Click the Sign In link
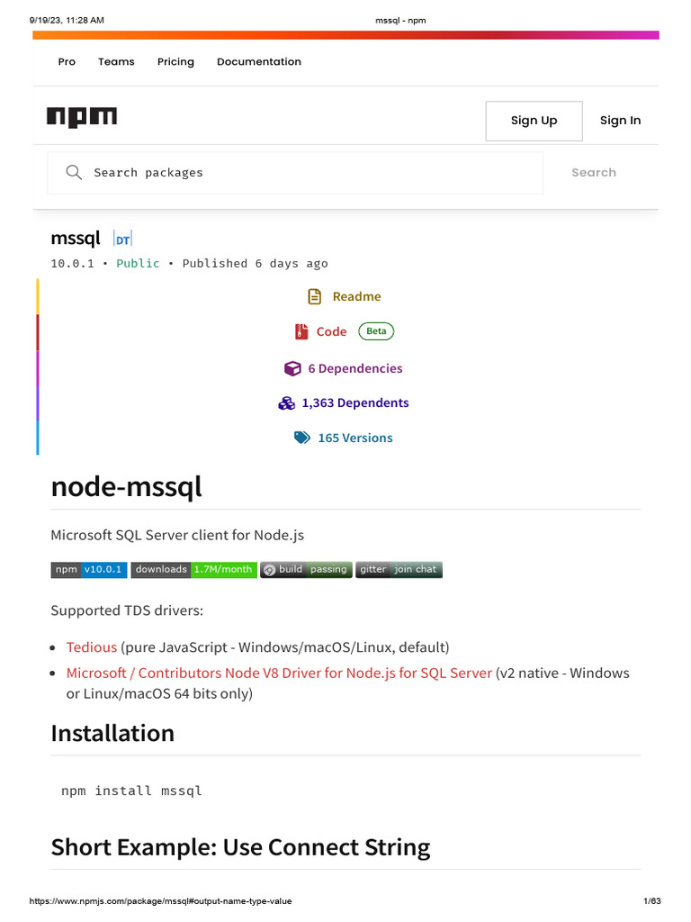 coord(620,121)
